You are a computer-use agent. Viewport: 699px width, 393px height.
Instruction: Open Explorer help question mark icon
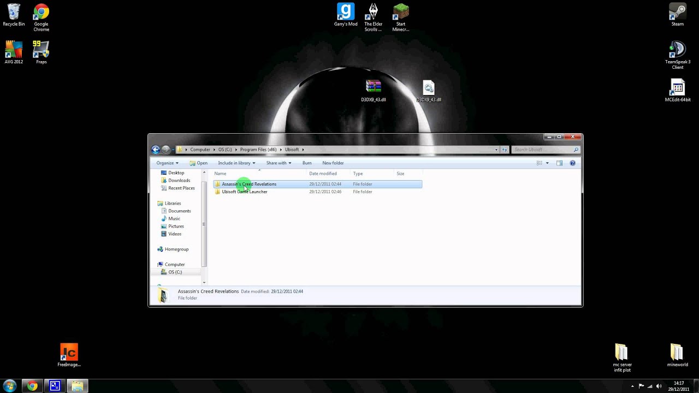click(572, 163)
